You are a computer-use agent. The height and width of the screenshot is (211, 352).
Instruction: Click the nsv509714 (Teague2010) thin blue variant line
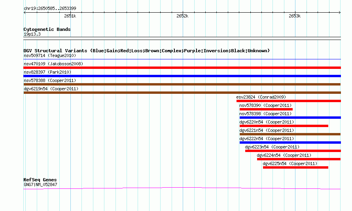(x=182, y=59)
